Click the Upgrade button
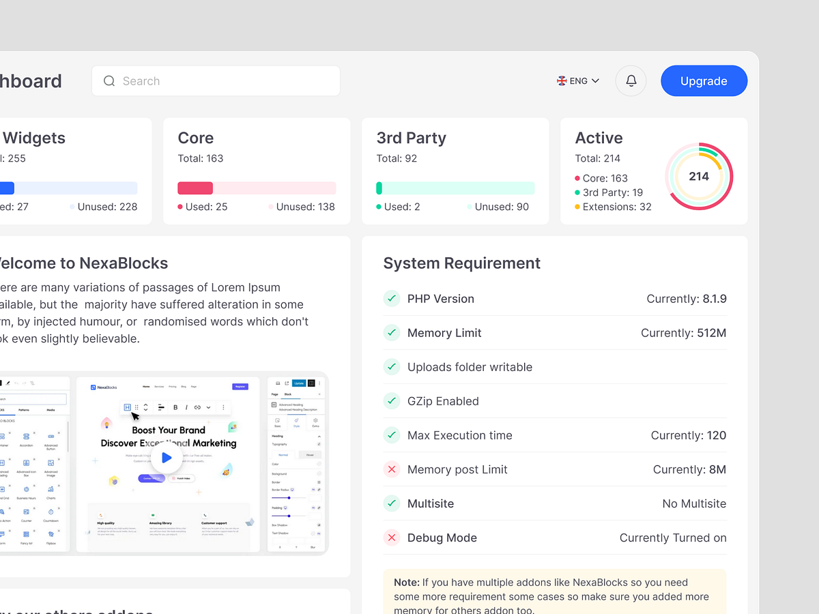The width and height of the screenshot is (819, 614). point(704,81)
